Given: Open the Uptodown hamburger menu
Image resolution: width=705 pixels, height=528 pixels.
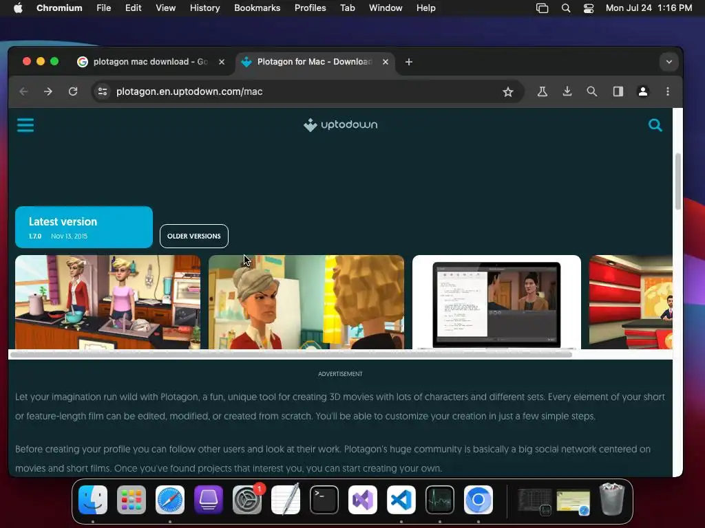Looking at the screenshot, I should click(25, 125).
